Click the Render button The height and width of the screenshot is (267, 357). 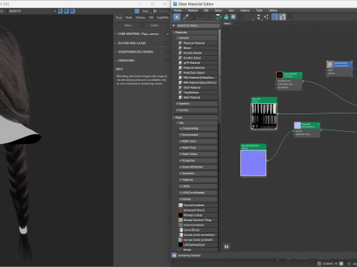[x=161, y=11]
